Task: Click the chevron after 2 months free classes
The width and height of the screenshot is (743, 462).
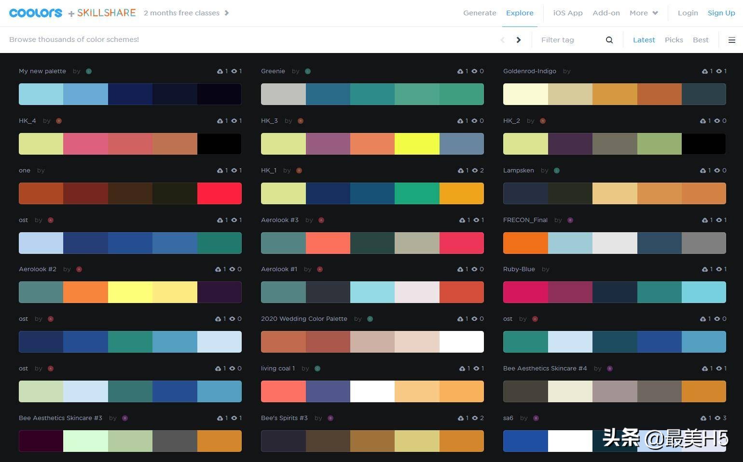Action: pyautogui.click(x=227, y=13)
